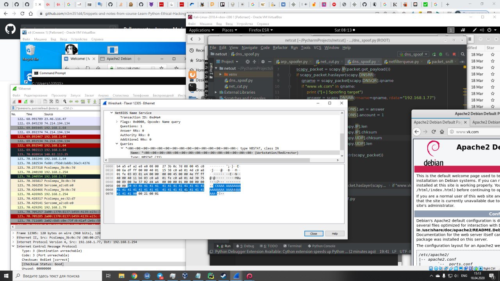Click the Windows taskbar search box
Viewport: 500px width, 281px height.
(x=57, y=276)
